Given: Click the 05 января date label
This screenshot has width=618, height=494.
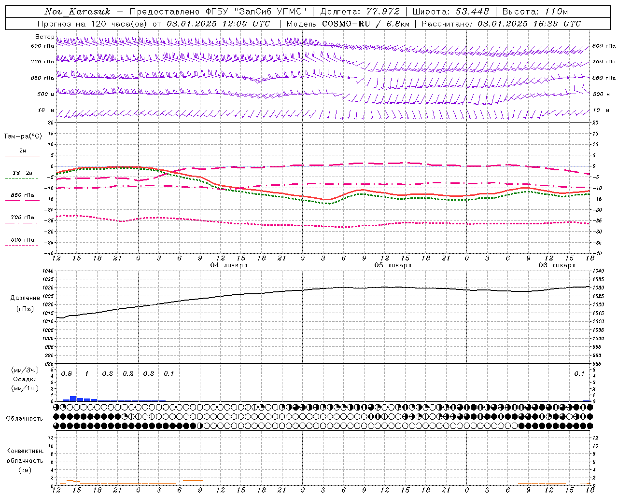Looking at the screenshot, I should click(x=393, y=265).
